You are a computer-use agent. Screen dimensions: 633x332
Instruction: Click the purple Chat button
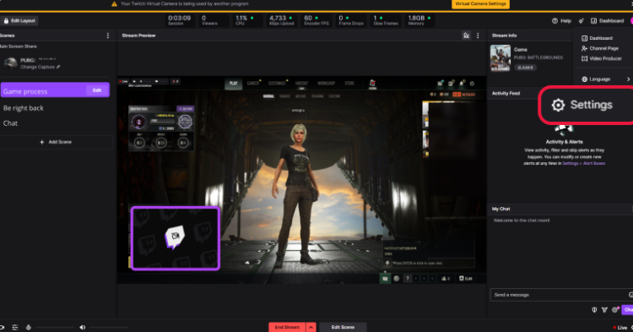[627, 310]
